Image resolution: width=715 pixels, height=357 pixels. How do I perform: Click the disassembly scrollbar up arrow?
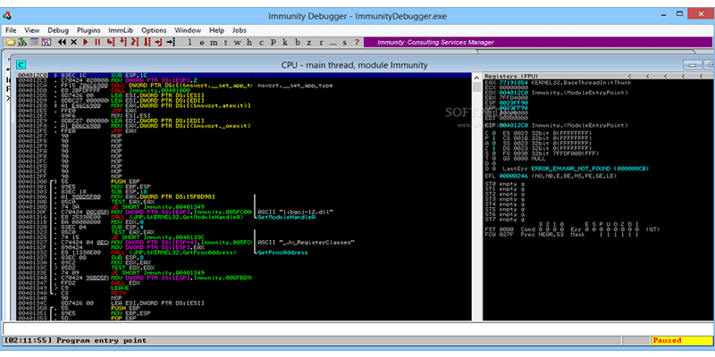(x=476, y=76)
